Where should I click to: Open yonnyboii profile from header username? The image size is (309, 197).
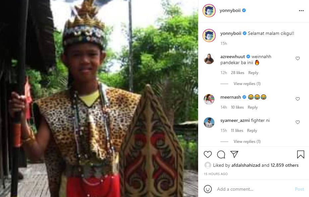pos(230,10)
